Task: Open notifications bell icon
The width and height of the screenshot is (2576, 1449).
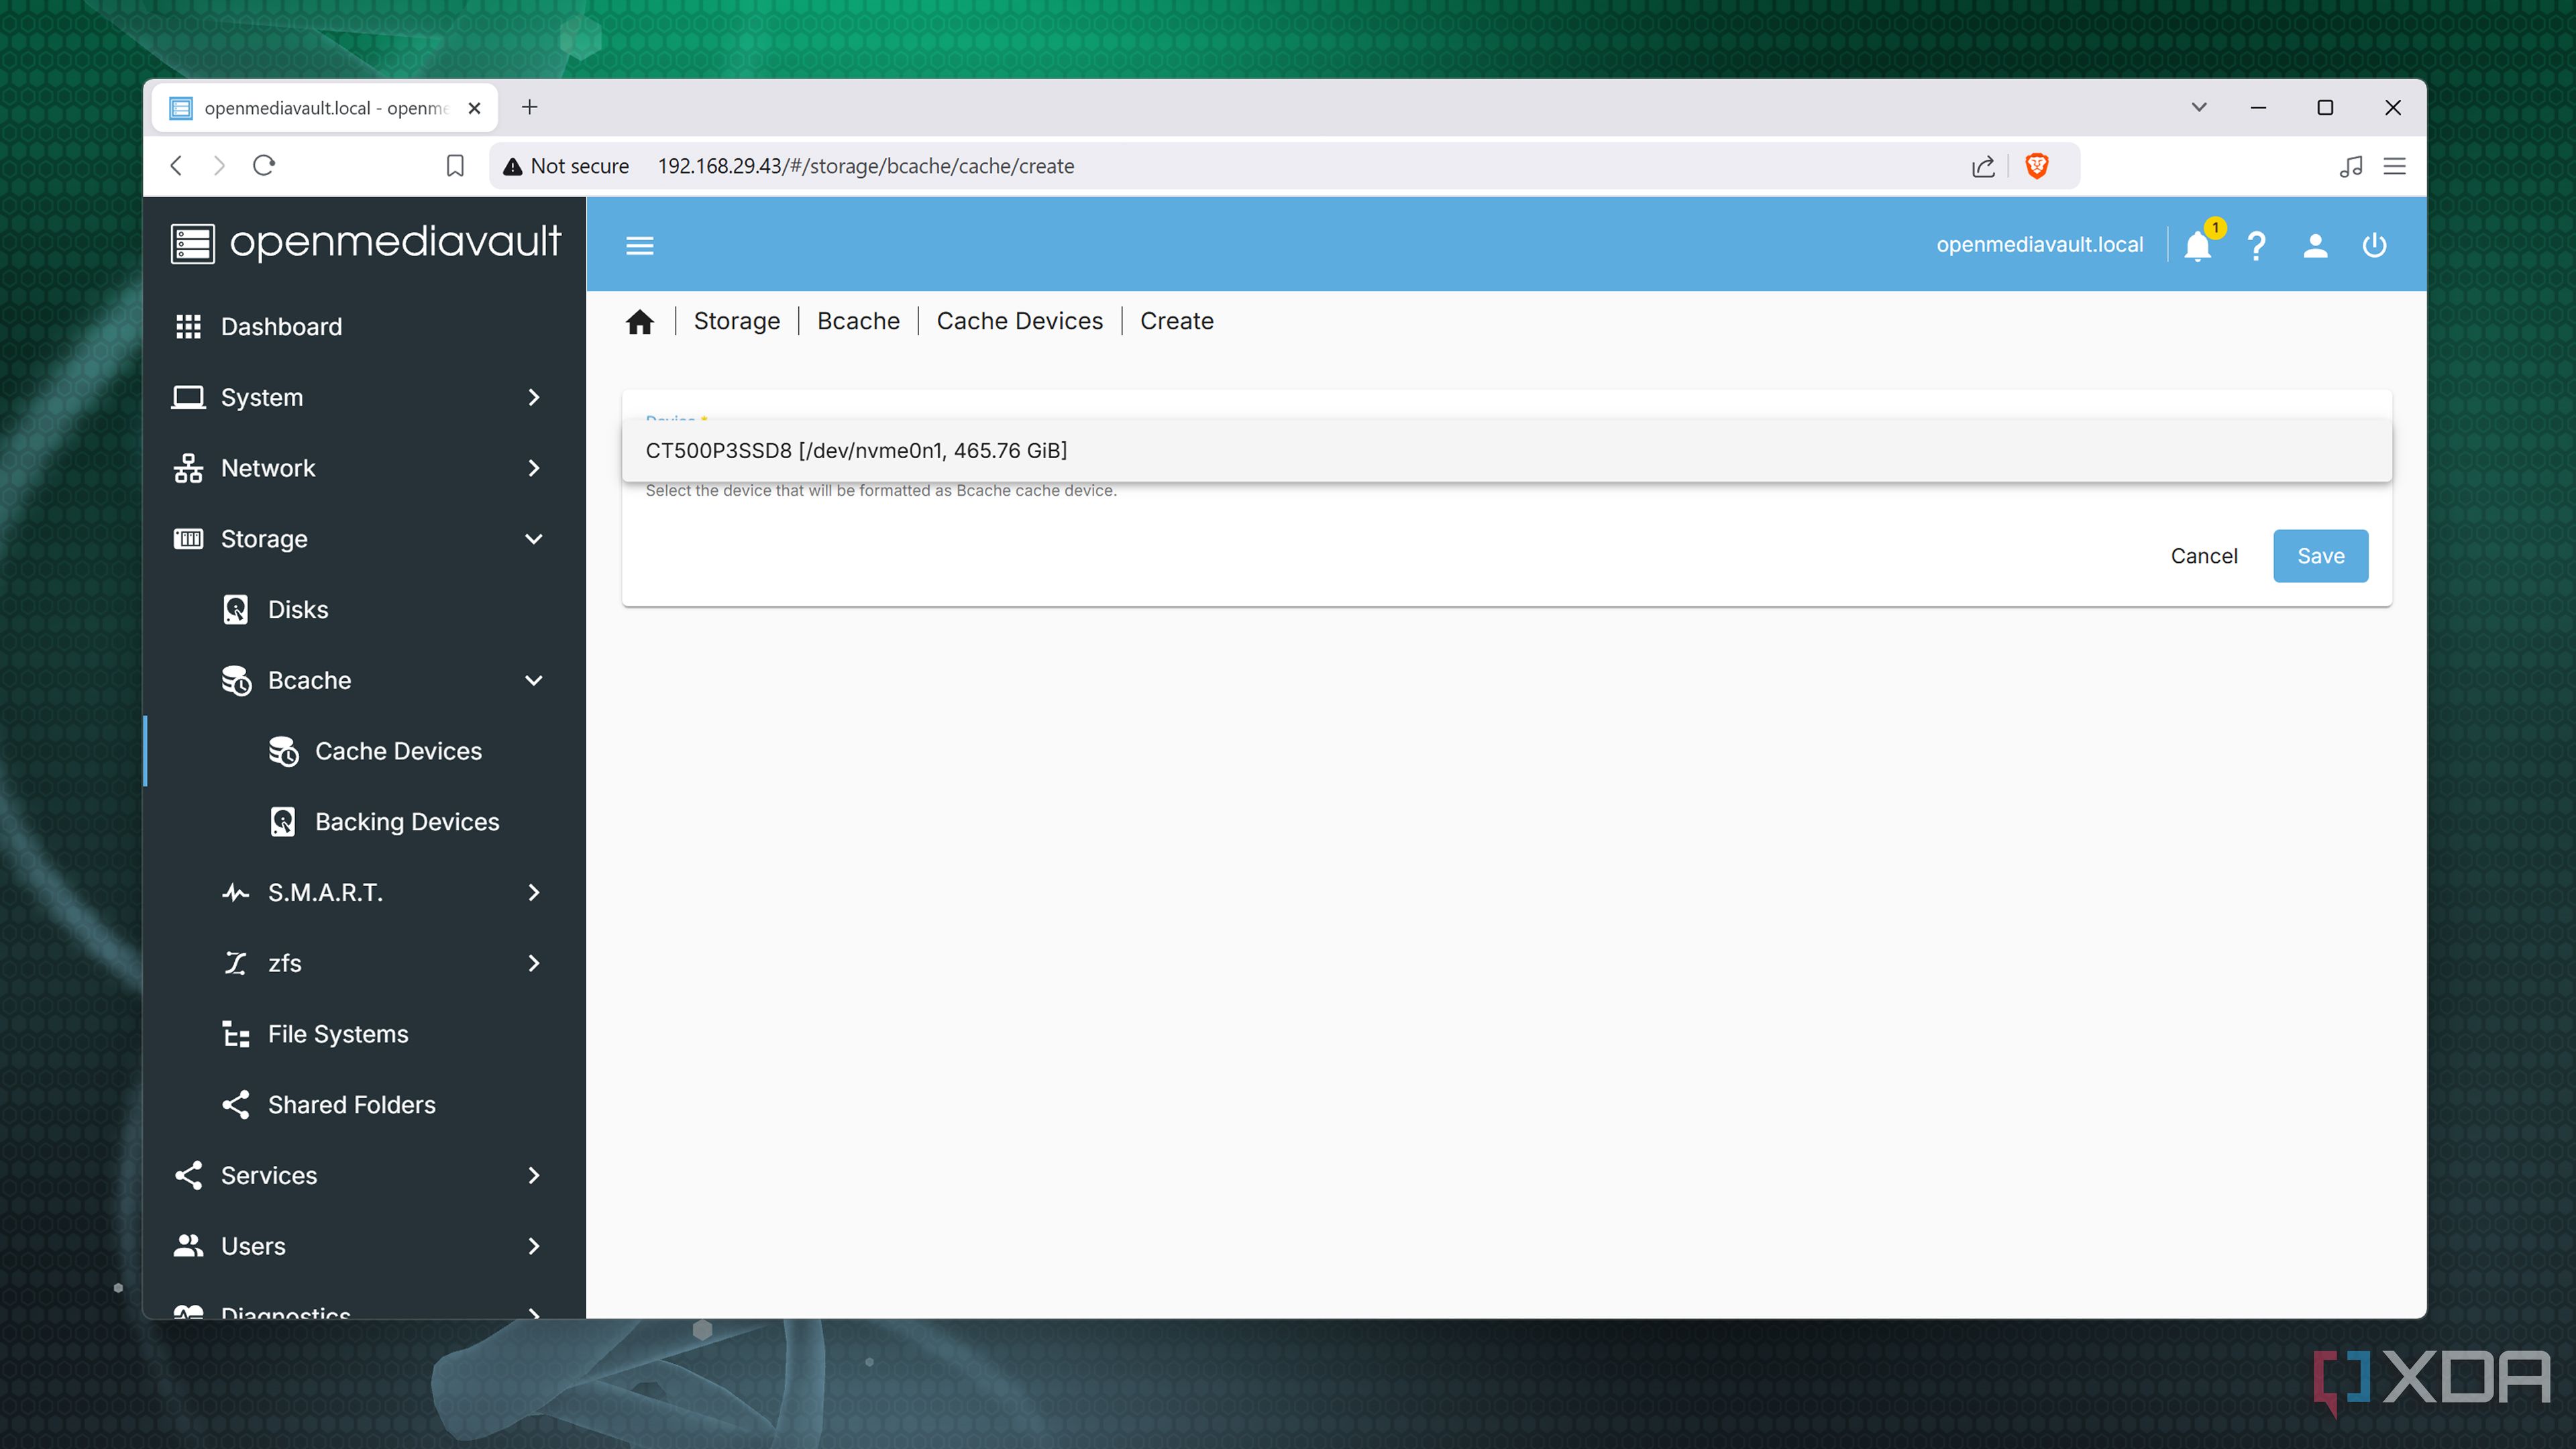Action: (2197, 245)
